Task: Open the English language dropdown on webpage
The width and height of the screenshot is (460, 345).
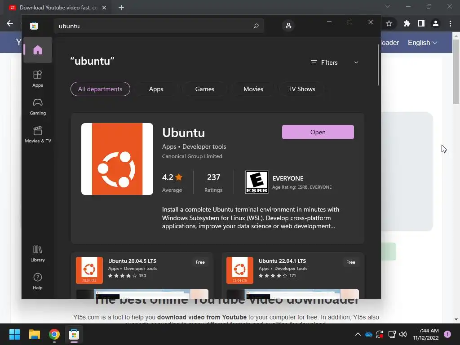Action: [422, 43]
